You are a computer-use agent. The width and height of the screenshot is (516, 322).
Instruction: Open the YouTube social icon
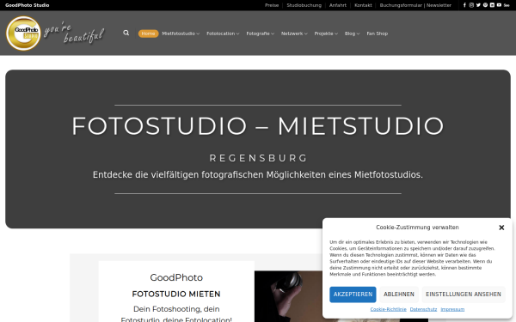pyautogui.click(x=499, y=5)
